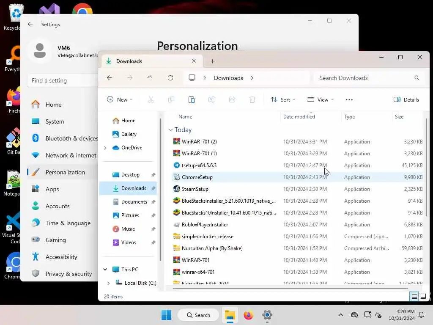Click the Share icon in toolbar
The image size is (433, 325).
pos(232,100)
